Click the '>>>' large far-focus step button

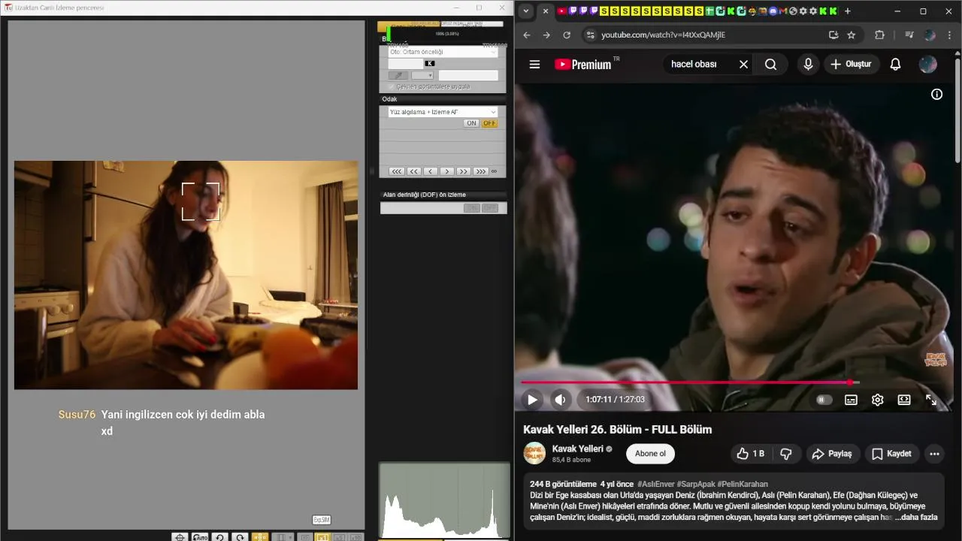[x=481, y=171]
